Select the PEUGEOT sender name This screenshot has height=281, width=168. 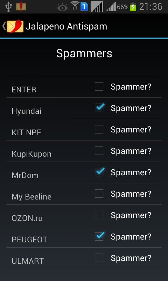click(x=29, y=240)
